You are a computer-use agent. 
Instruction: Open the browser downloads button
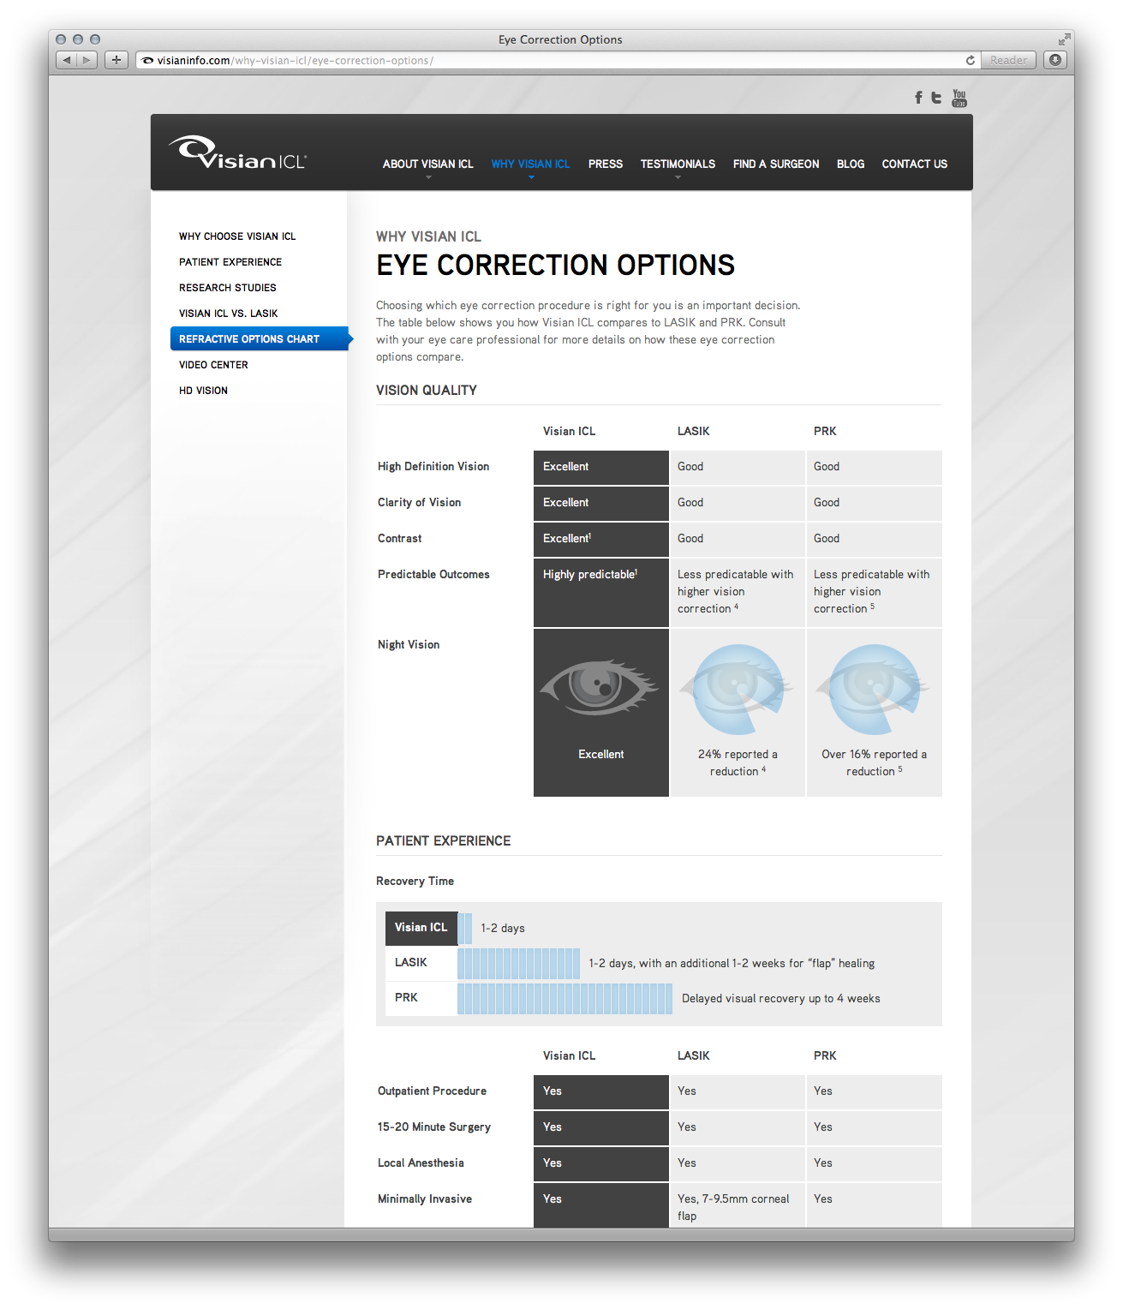click(x=1055, y=60)
